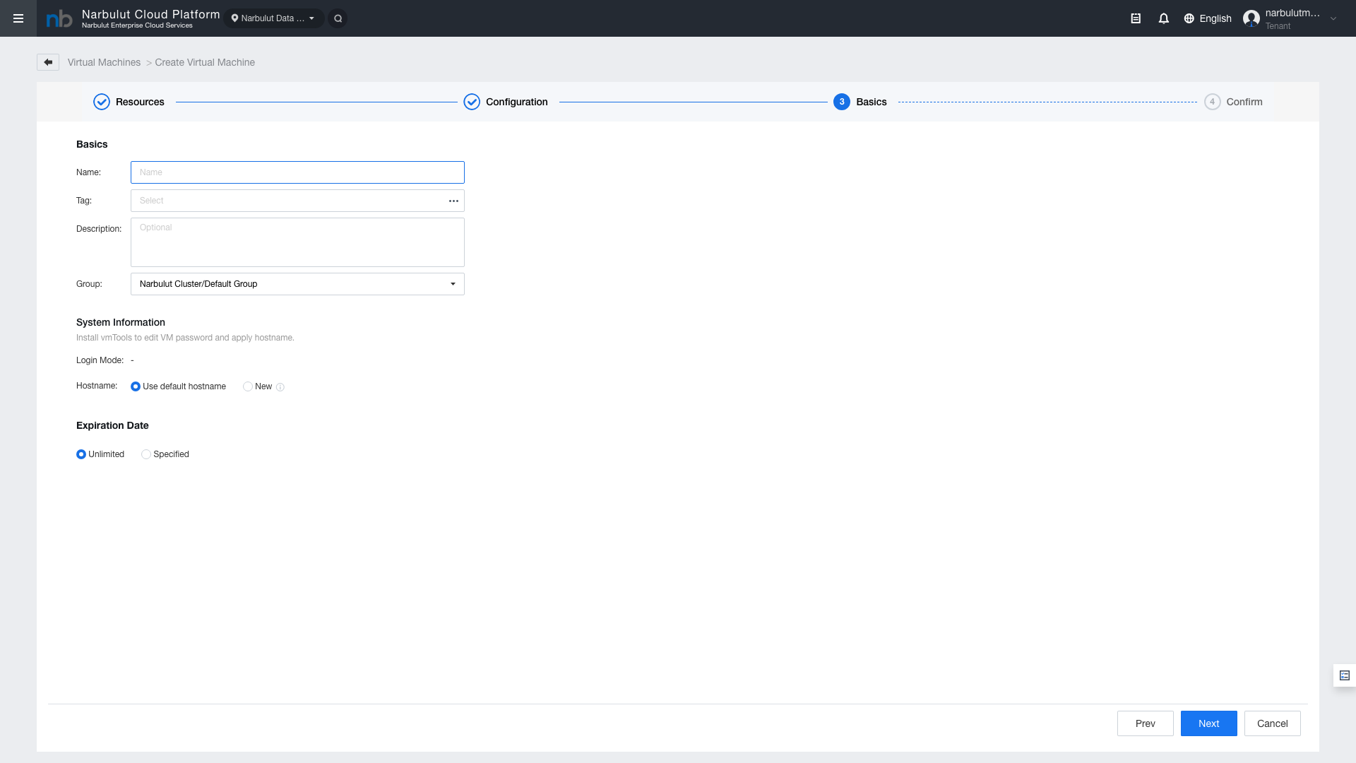The height and width of the screenshot is (763, 1356).
Task: Open the floating side panel list icon
Action: [1345, 675]
